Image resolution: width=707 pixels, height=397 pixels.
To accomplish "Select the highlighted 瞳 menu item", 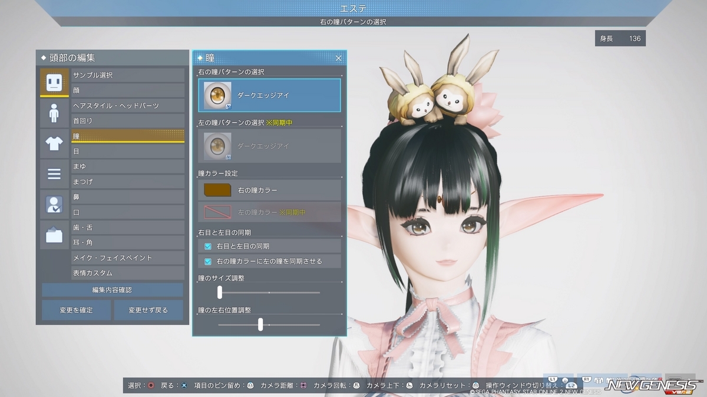I will (x=128, y=136).
